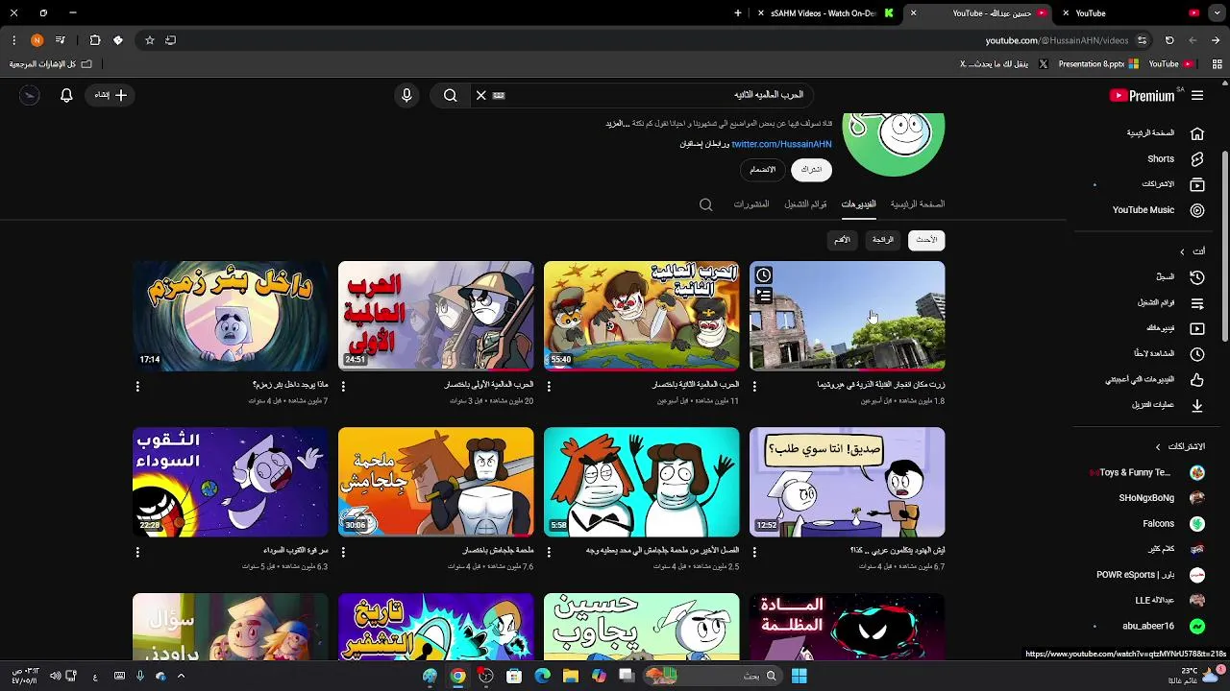Click the Subscribe button

812,170
